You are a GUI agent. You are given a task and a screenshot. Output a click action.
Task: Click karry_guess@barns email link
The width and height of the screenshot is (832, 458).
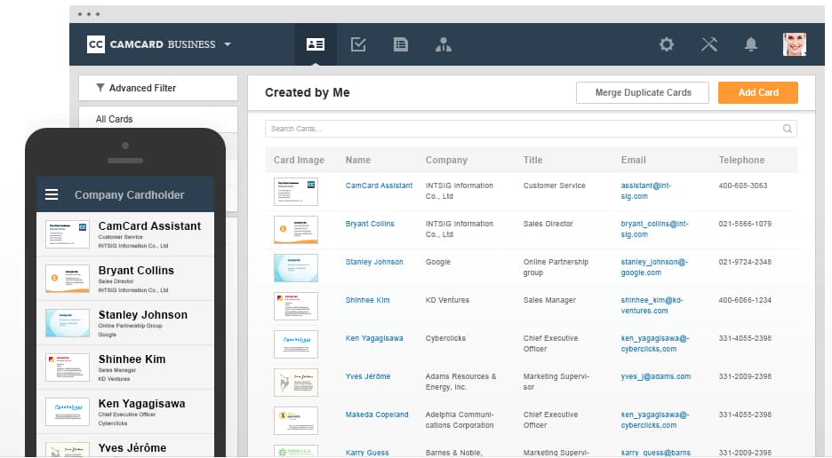(x=656, y=453)
